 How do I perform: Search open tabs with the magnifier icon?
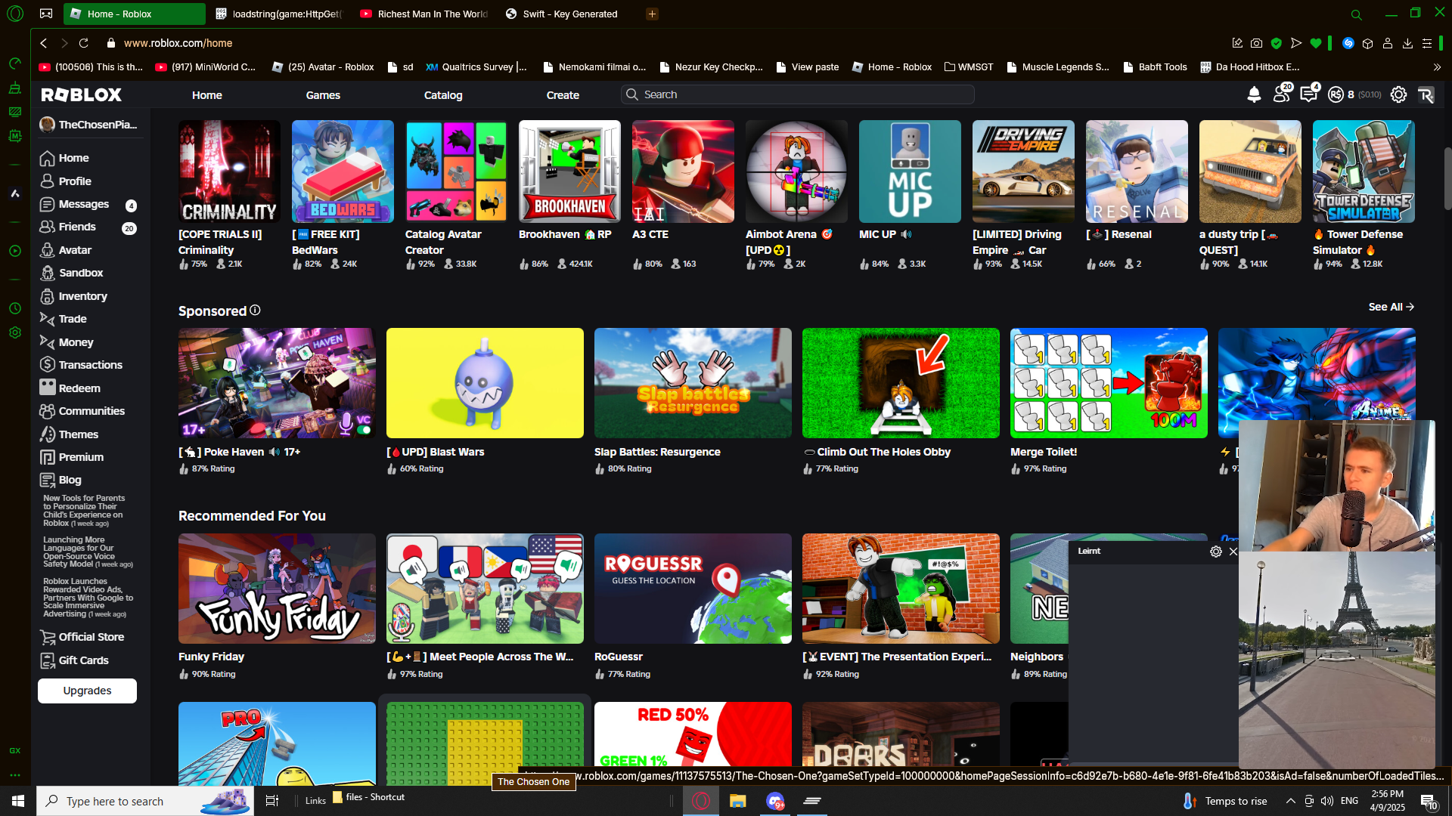tap(1357, 14)
